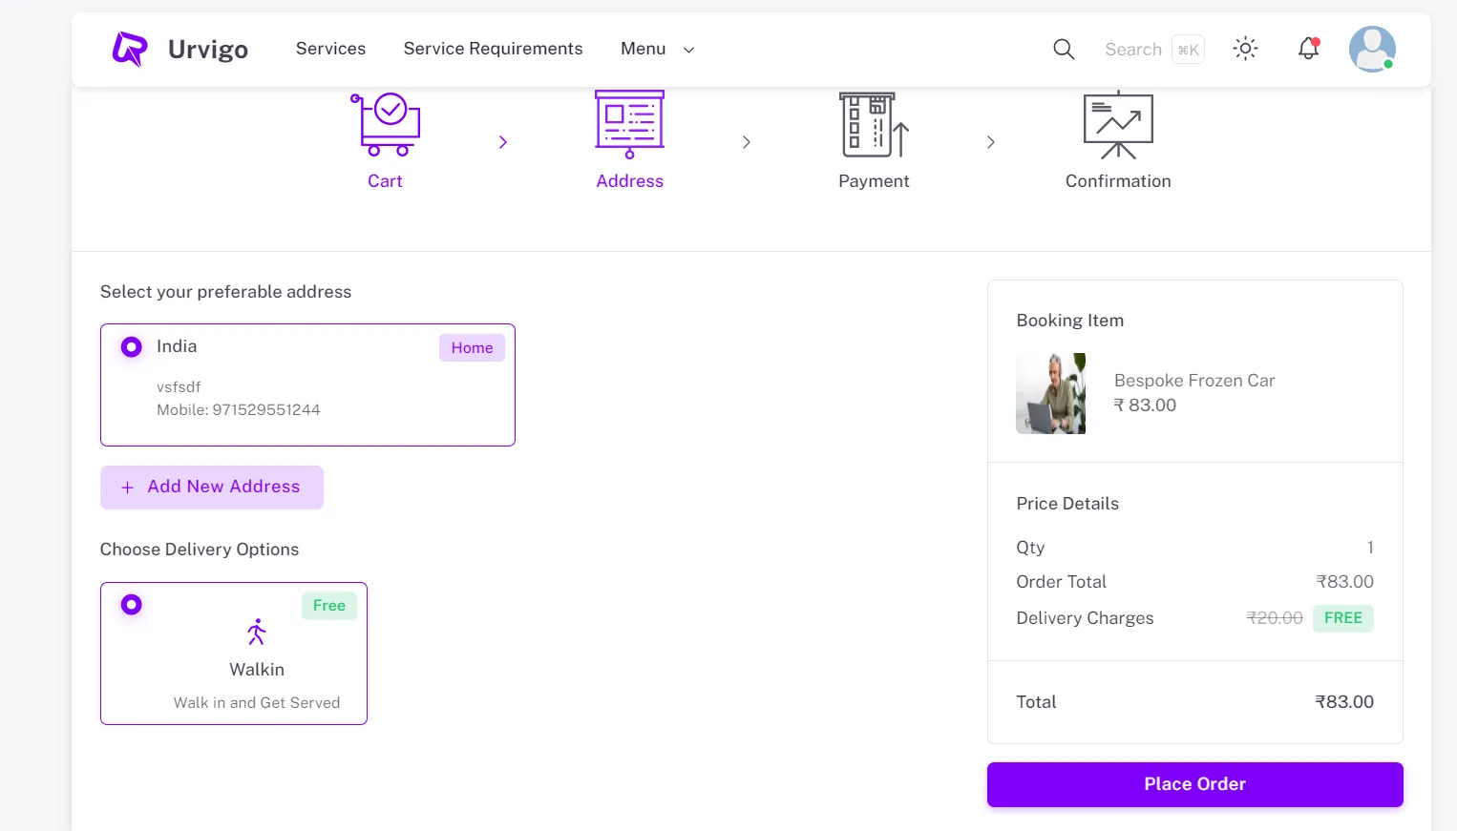The height and width of the screenshot is (831, 1457).
Task: Select the India home address radio button
Action: (132, 347)
